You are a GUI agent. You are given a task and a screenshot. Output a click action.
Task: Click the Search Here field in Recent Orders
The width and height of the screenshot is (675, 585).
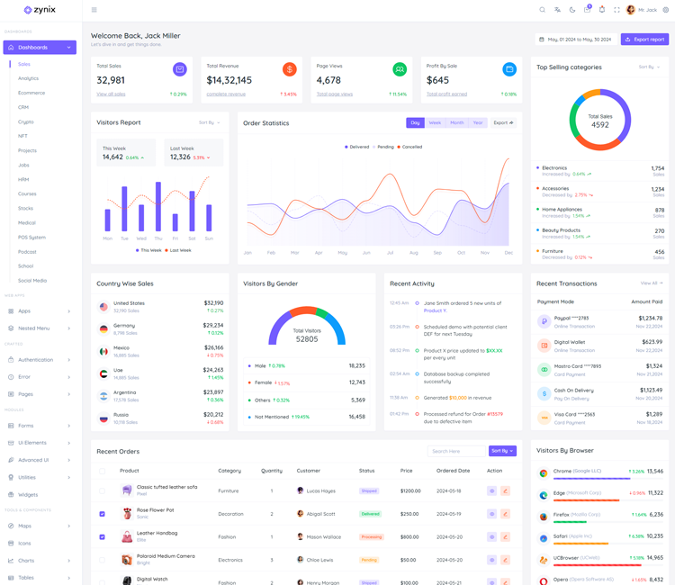pyautogui.click(x=456, y=451)
